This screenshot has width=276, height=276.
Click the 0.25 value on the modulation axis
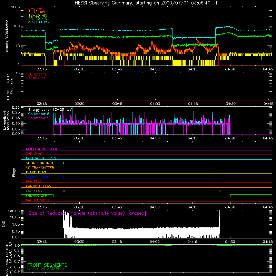tap(16, 108)
